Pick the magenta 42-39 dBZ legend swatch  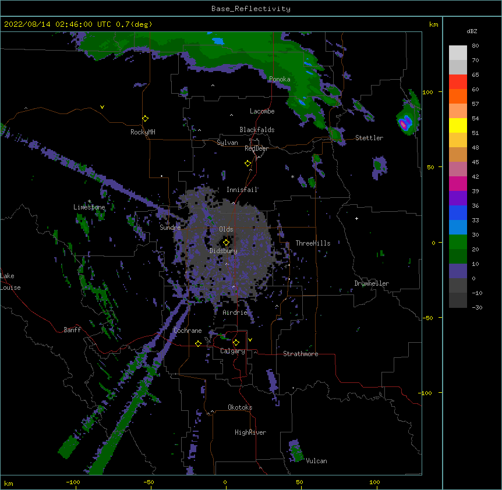click(x=458, y=183)
